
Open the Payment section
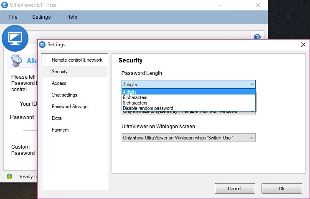[x=60, y=130]
